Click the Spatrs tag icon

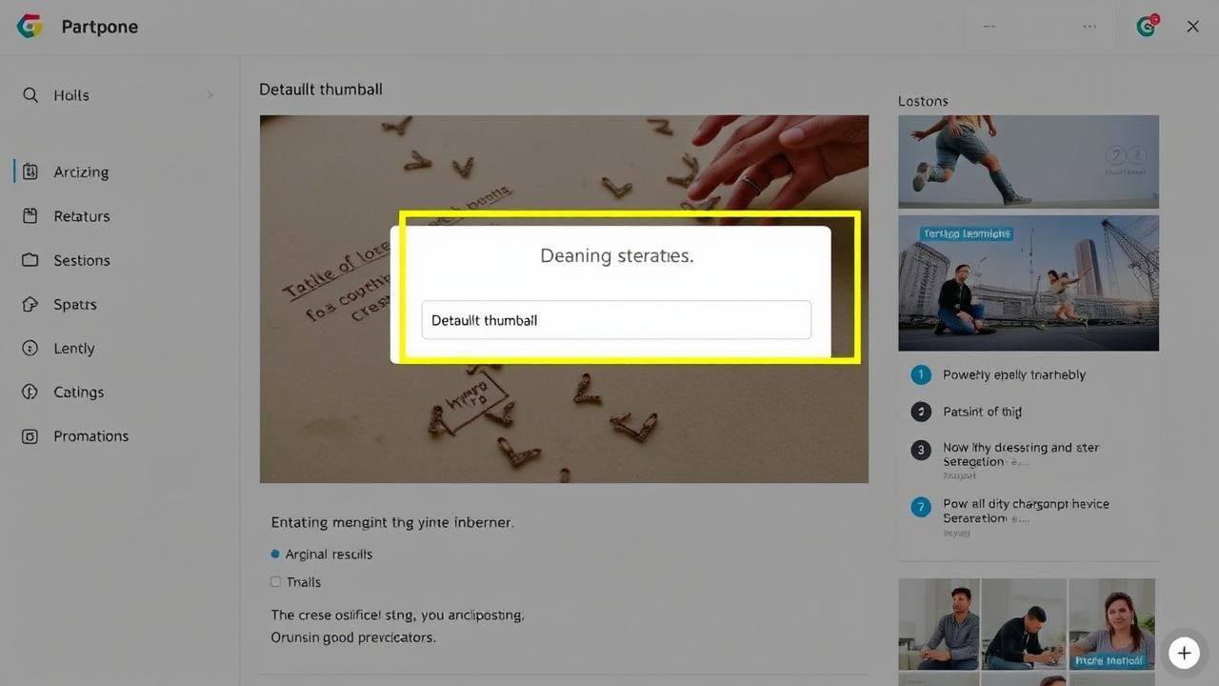(x=30, y=305)
